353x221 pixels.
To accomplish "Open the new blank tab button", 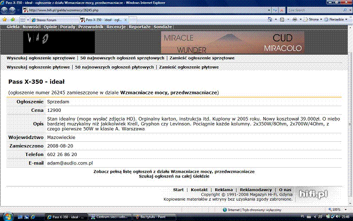I will [133, 20].
